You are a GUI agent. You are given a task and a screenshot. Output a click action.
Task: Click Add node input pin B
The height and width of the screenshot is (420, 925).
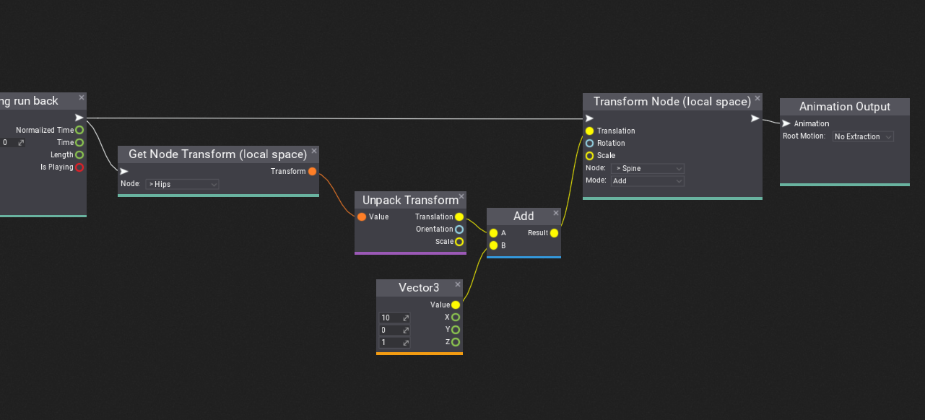(x=493, y=245)
